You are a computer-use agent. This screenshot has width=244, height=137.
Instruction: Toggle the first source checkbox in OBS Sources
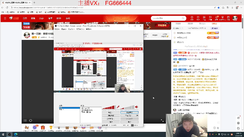[x=82, y=108]
